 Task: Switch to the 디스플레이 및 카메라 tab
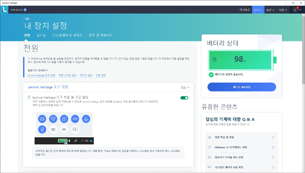[x=67, y=35]
